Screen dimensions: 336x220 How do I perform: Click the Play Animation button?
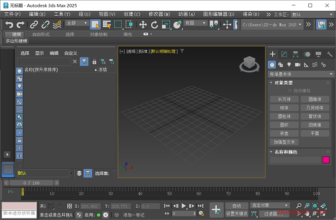pos(184,206)
